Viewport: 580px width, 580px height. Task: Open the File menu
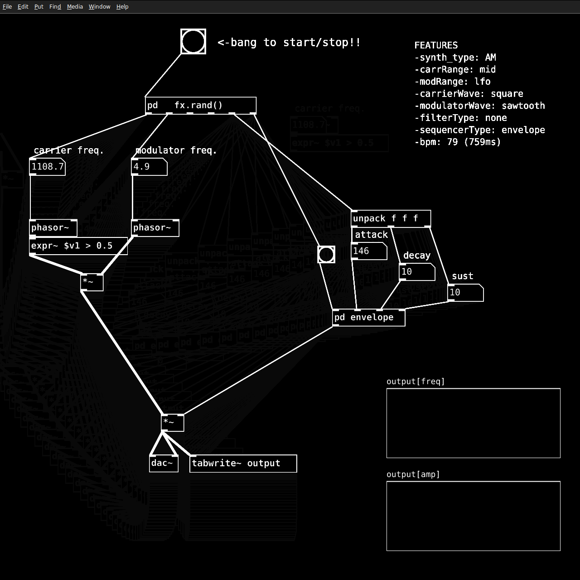coord(7,7)
